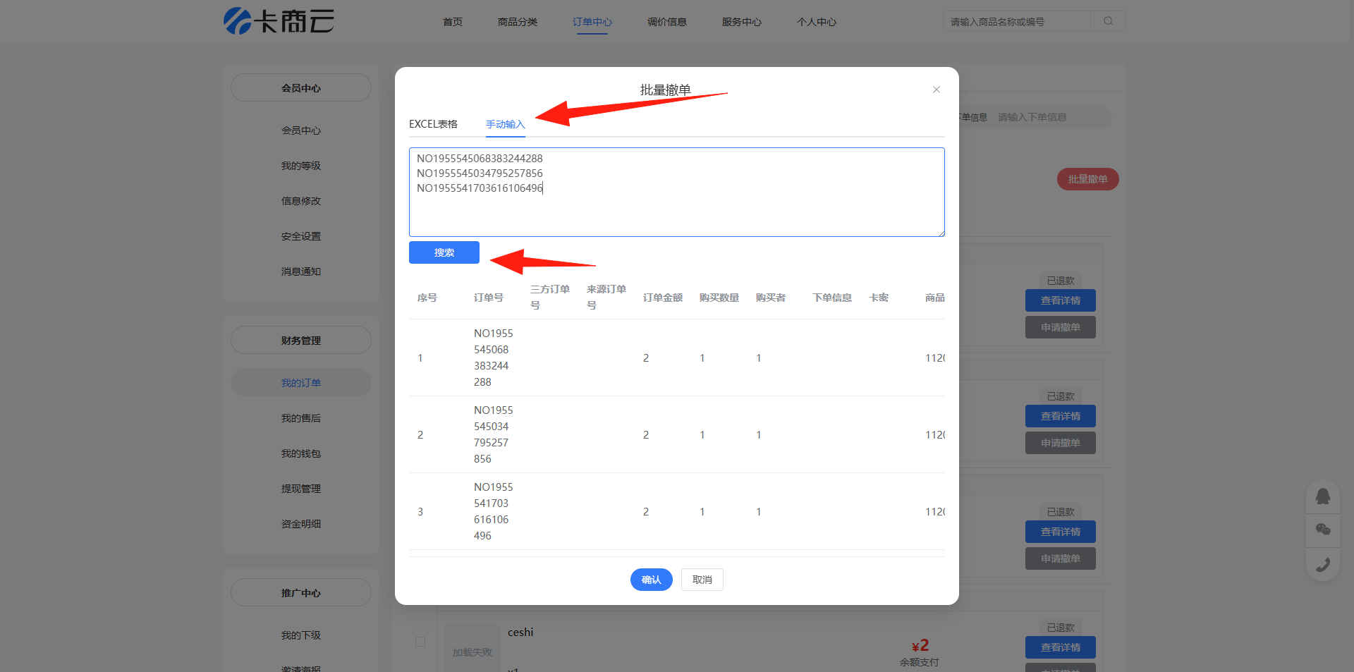Open 我的钱包 in sidebar
Screen dimensions: 1354x672
pyautogui.click(x=300, y=453)
